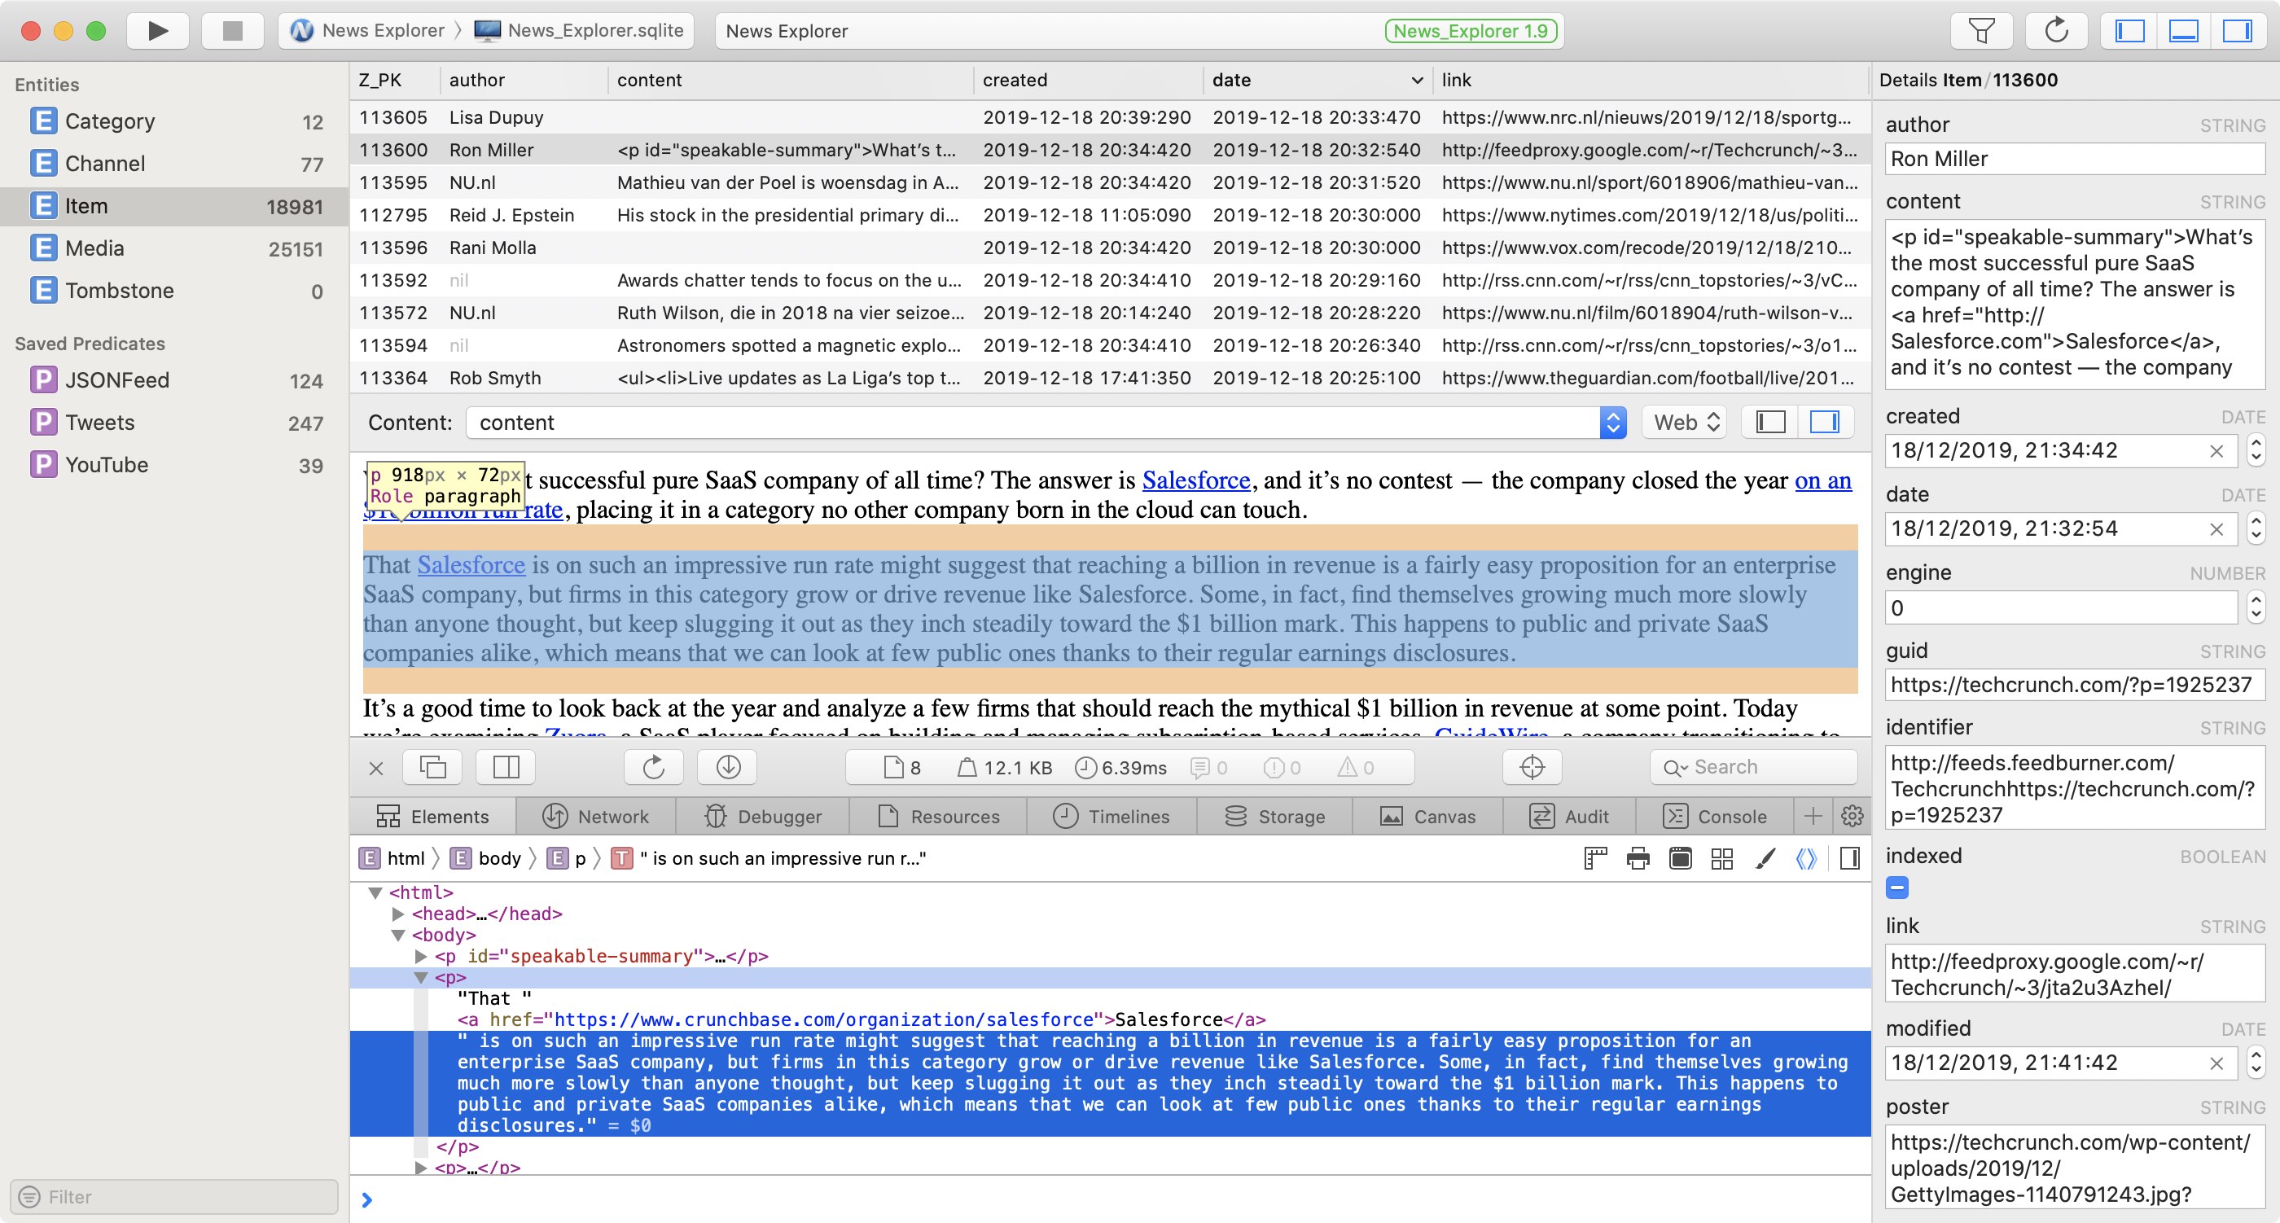2280x1223 pixels.
Task: Toggle the left sidebar panel icon
Action: tap(2129, 31)
